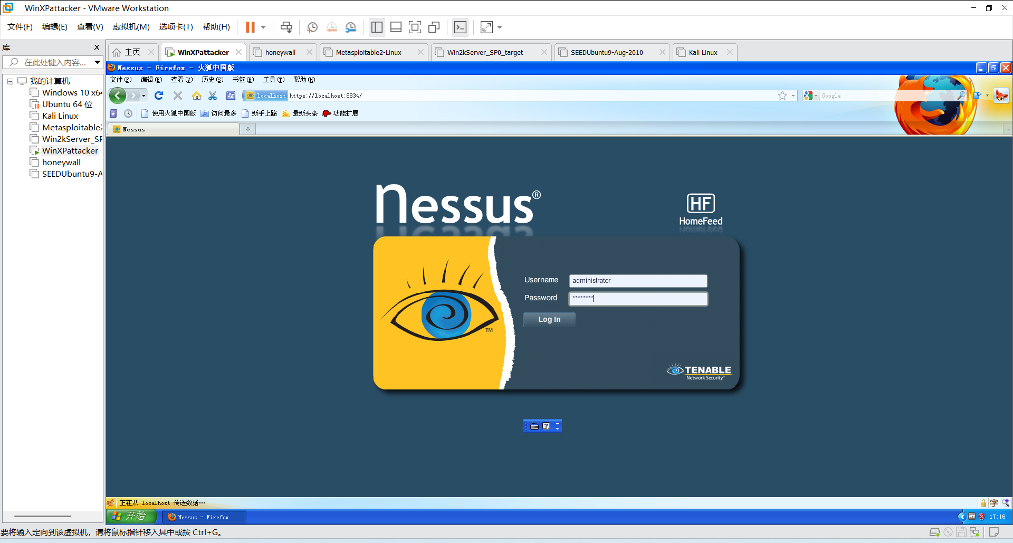
Task: Open a new Firefox tab with plus button
Action: 247,129
